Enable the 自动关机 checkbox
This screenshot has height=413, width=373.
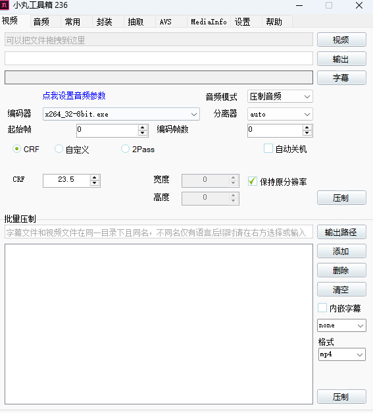(x=268, y=148)
